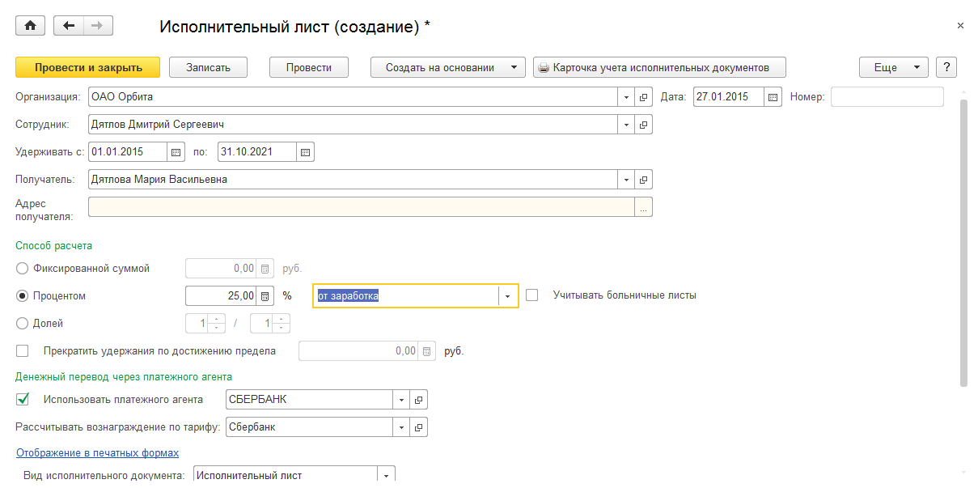Open 'Отображение в печатных формах' link

coord(97,452)
